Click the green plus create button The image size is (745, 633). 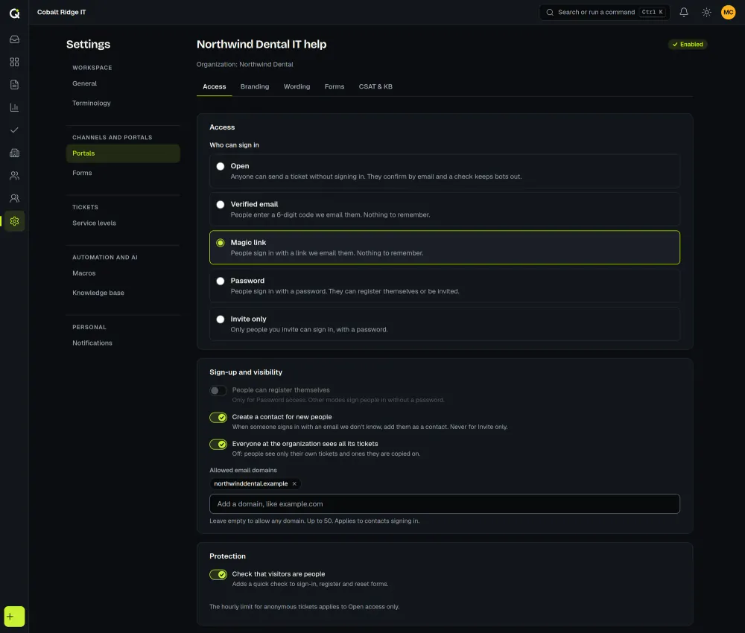pos(14,617)
